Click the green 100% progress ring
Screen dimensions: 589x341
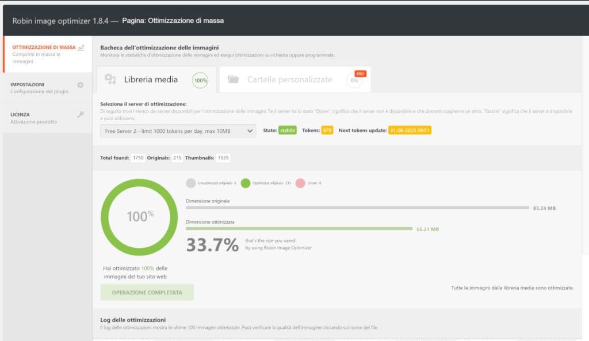[x=139, y=217]
